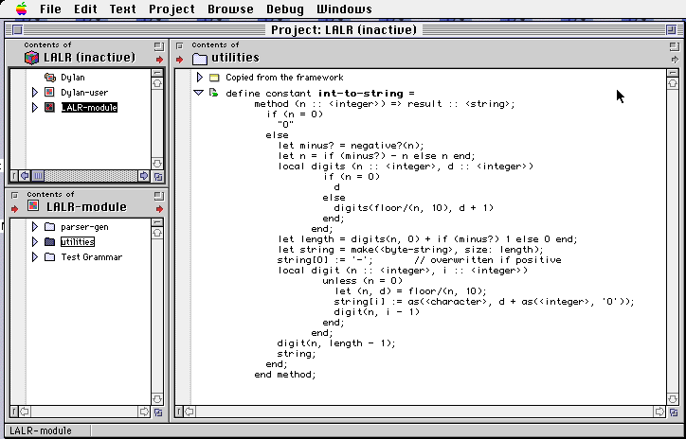
Task: Click the parser-gen folder icon
Action: (49, 227)
